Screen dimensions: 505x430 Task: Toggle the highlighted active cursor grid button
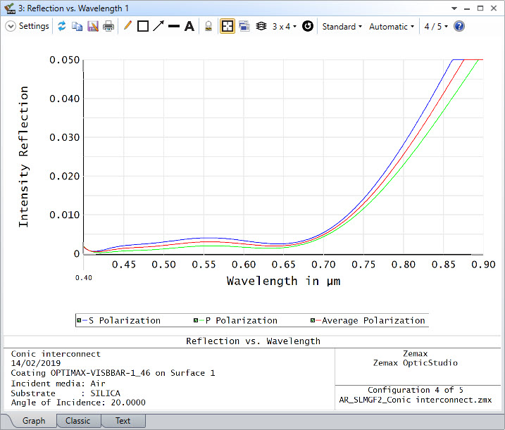click(x=227, y=26)
